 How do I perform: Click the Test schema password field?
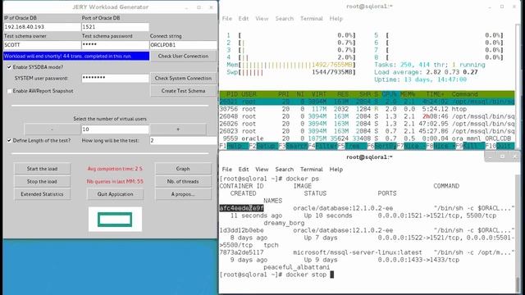coord(115,45)
